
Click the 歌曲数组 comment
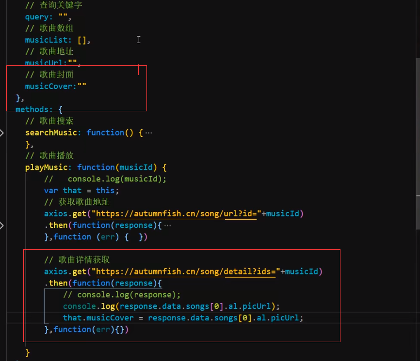(x=49, y=29)
